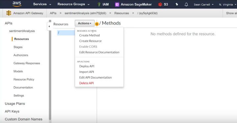The width and height of the screenshot is (237, 123).
Task: Open Models in the sidebar
Action: click(x=18, y=71)
